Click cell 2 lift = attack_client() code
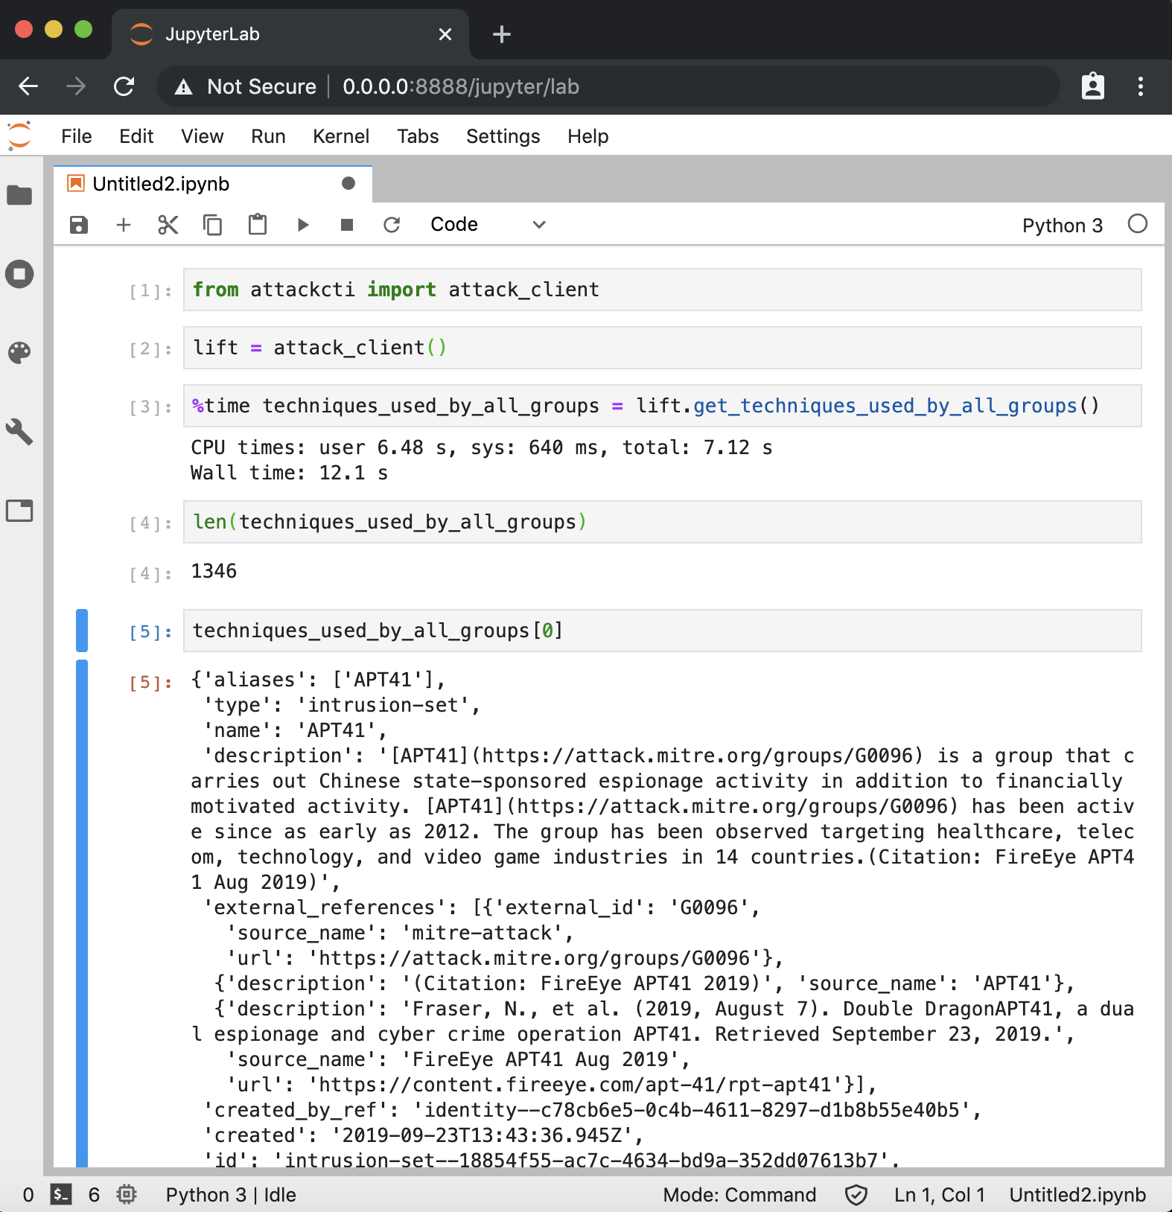Screen dimensions: 1172x1212 point(663,348)
